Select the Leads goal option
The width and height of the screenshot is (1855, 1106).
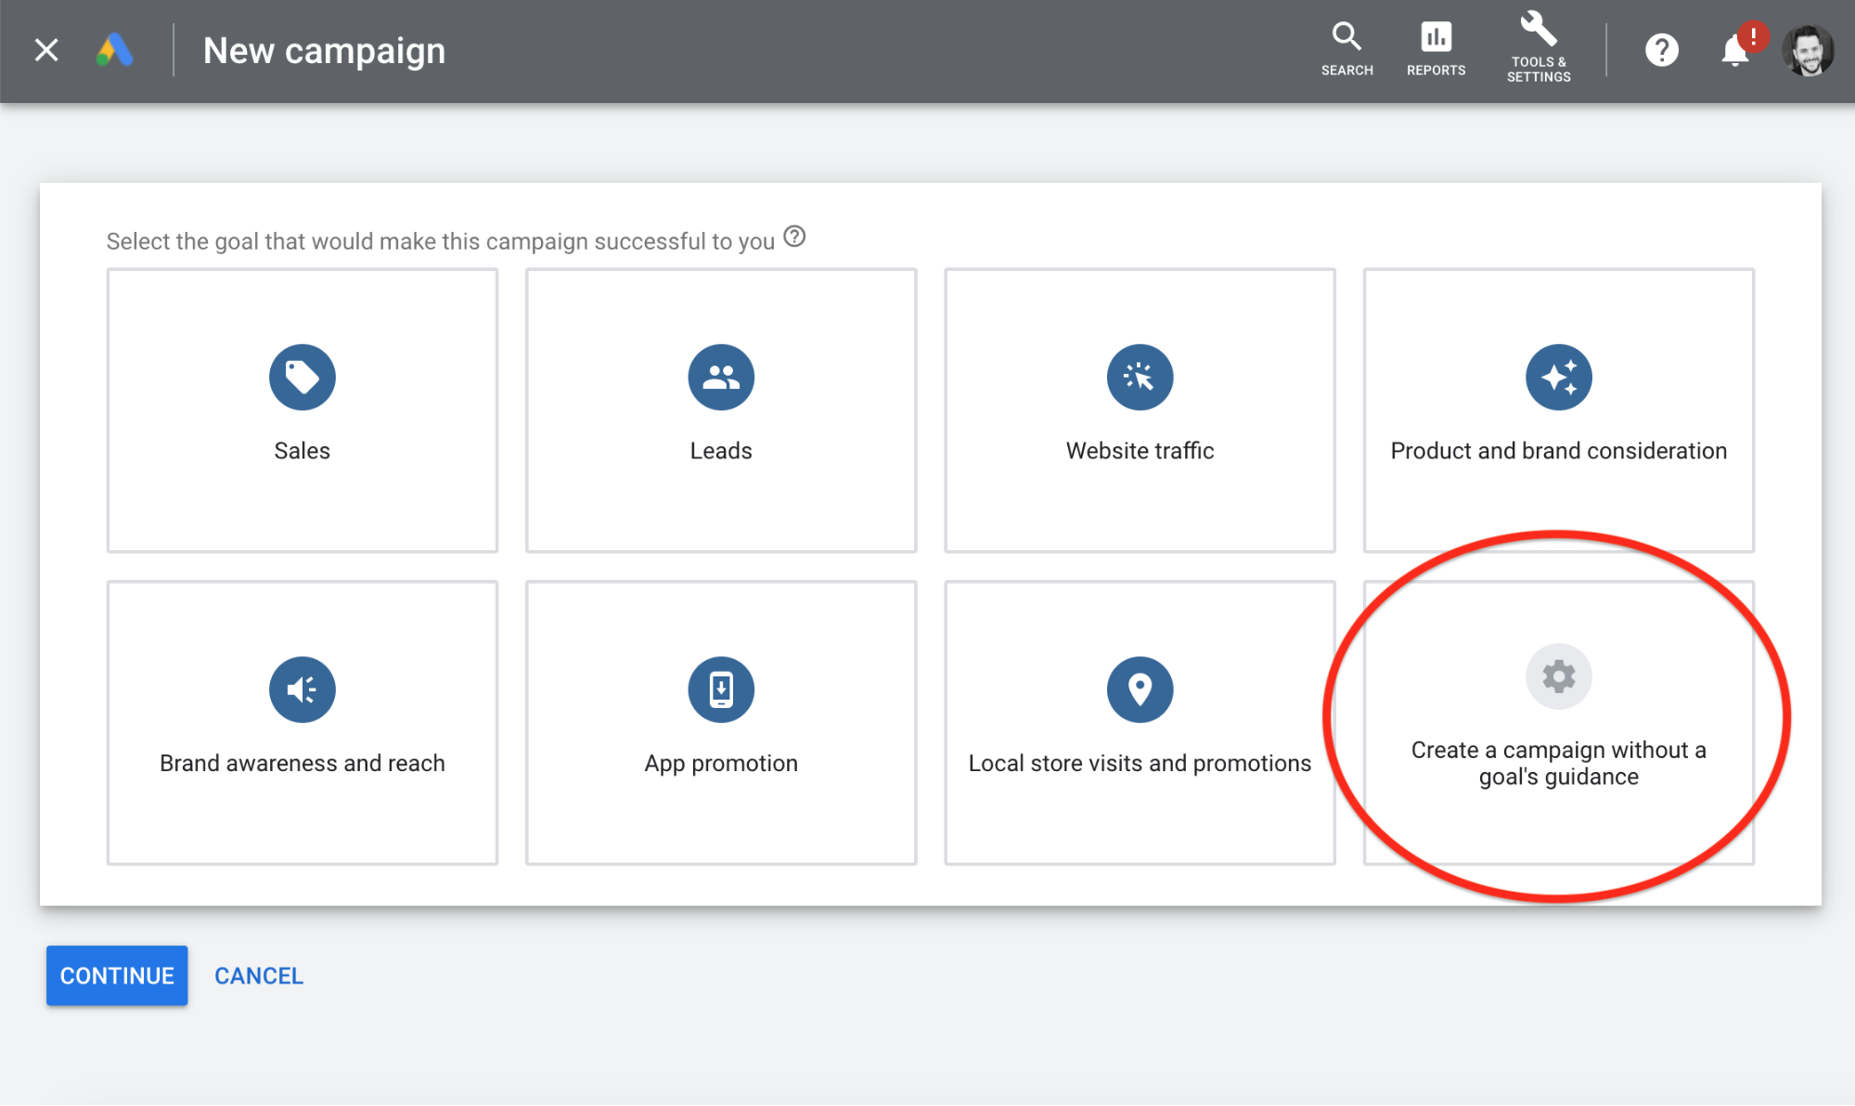point(719,409)
